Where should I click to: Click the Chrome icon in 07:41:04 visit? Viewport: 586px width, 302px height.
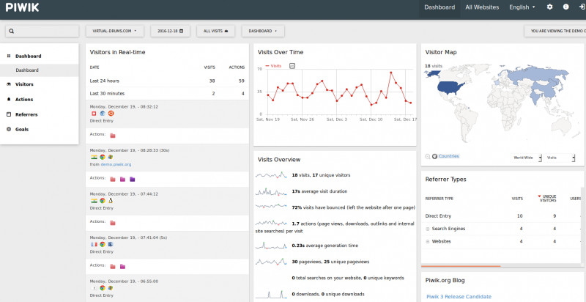click(x=103, y=244)
